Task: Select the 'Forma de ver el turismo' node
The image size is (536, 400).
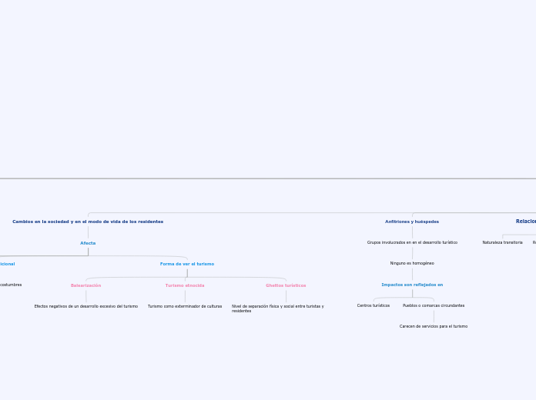Action: [x=187, y=264]
